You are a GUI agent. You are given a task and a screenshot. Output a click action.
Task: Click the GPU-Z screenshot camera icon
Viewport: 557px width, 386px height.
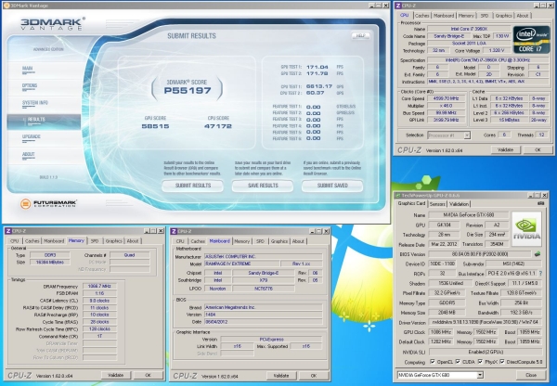540,203
